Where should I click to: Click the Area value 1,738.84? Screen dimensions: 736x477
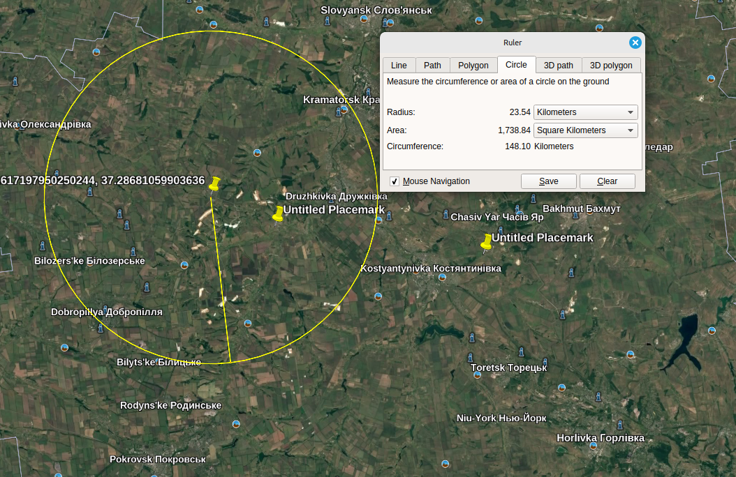pos(514,130)
